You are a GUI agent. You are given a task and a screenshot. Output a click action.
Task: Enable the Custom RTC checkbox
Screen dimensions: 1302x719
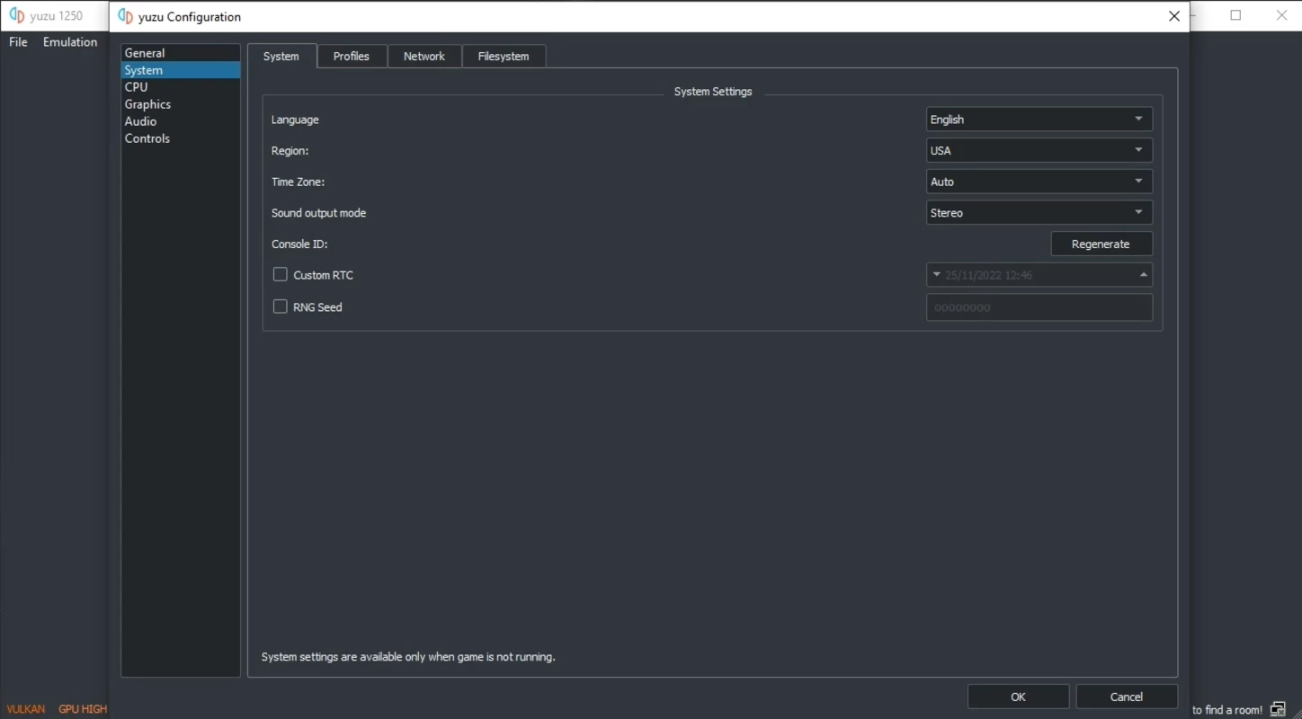tap(281, 275)
